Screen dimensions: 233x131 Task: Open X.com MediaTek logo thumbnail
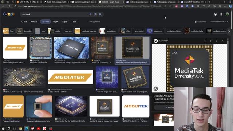point(15,48)
